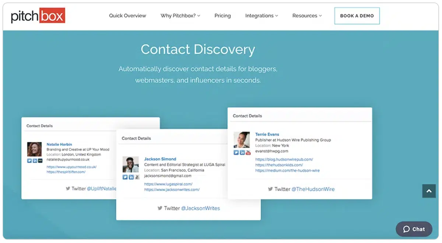Image resolution: width=442 pixels, height=243 pixels.
Task: Visit the medium.com/the-hudson-wire link
Action: pyautogui.click(x=287, y=170)
